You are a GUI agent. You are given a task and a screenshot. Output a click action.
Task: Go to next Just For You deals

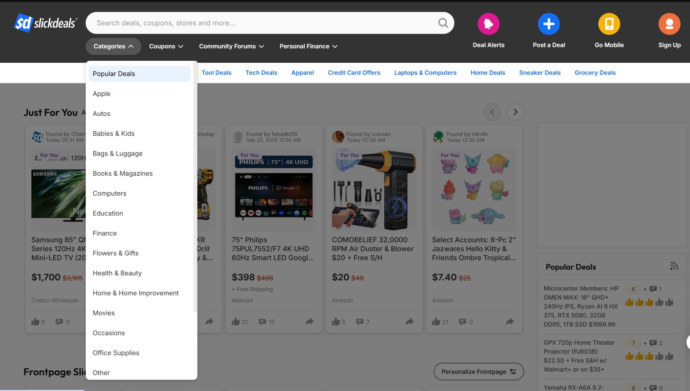[515, 112]
